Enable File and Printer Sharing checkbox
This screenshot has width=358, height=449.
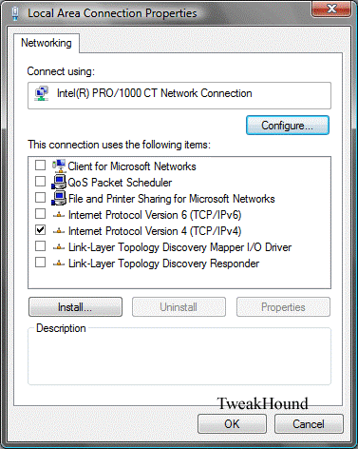[x=40, y=198]
